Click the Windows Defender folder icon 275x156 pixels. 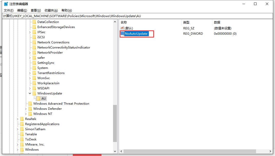[30, 109]
